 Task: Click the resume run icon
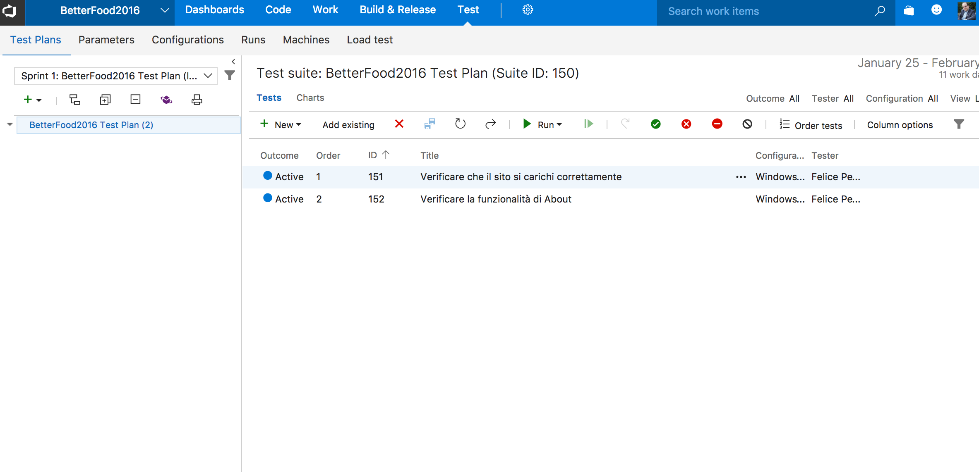click(588, 124)
